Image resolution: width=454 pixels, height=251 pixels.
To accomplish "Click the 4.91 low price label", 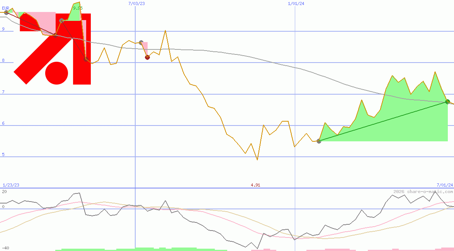I will click(255, 185).
